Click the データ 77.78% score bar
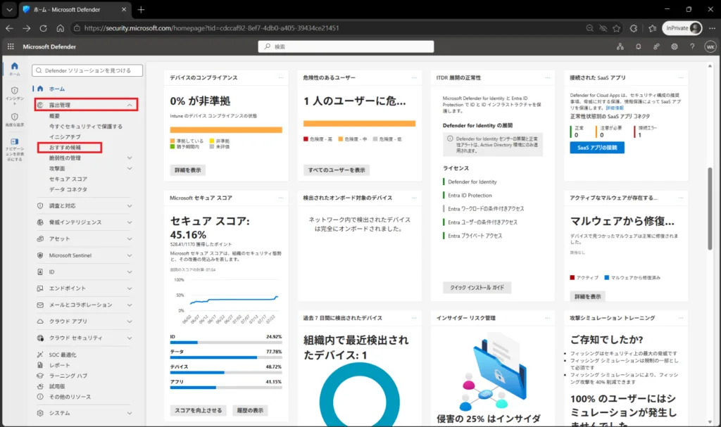This screenshot has width=721, height=427. pyautogui.click(x=226, y=357)
